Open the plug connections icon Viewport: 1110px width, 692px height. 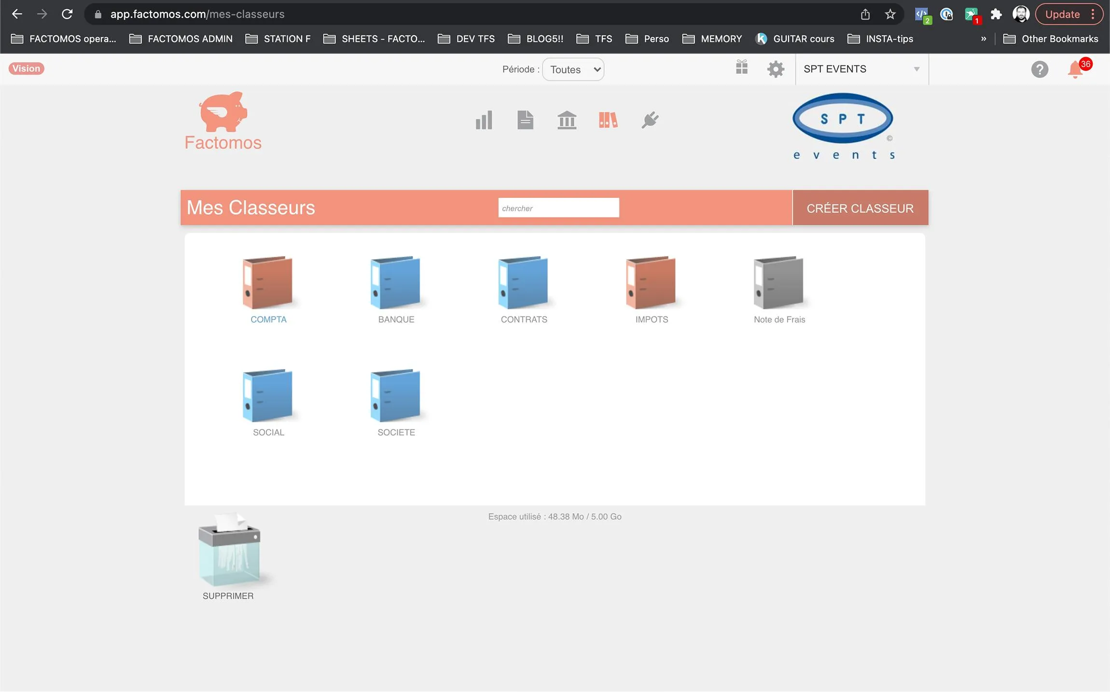(650, 120)
